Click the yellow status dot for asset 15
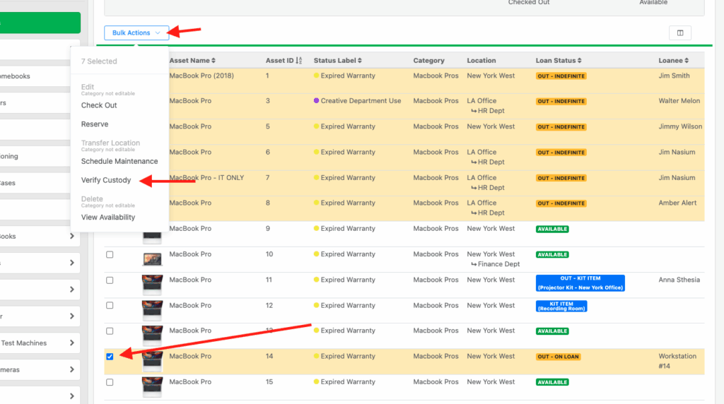Viewport: 724px width, 404px height. pos(316,381)
